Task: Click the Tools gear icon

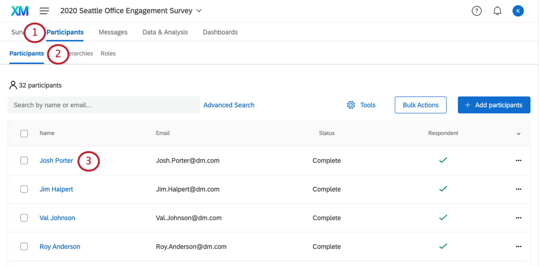Action: pyautogui.click(x=351, y=105)
